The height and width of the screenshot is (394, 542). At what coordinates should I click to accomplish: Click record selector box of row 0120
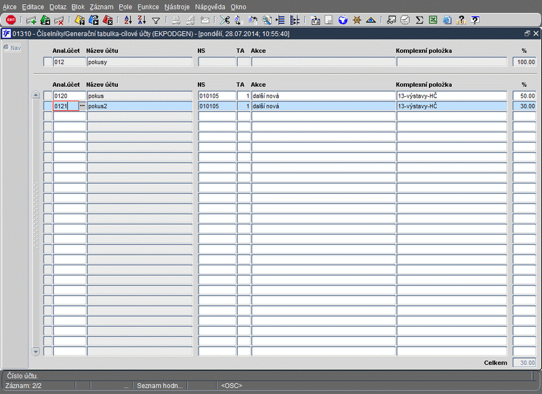[47, 96]
